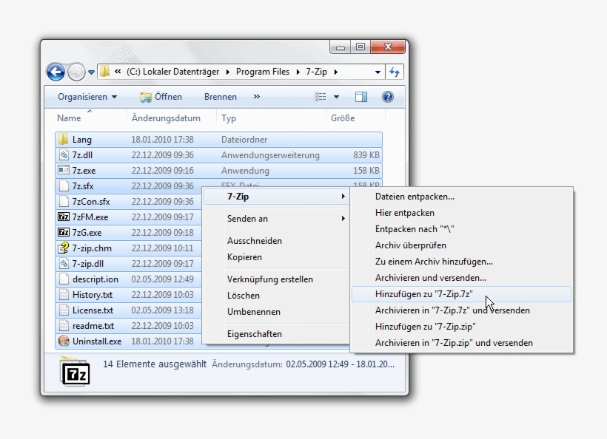Click the 7-zip.dll file icon
The height and width of the screenshot is (439, 607).
[x=64, y=264]
